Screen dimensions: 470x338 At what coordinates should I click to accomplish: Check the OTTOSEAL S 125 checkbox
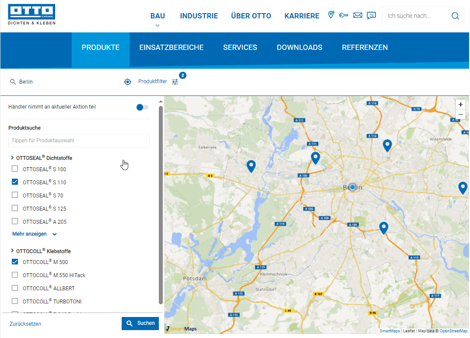(x=15, y=208)
